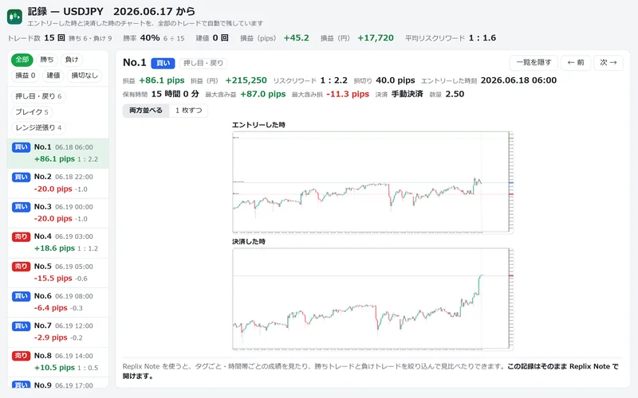The width and height of the screenshot is (638, 398).
Task: Click the 売り badge on No.8 row
Action: 21,356
